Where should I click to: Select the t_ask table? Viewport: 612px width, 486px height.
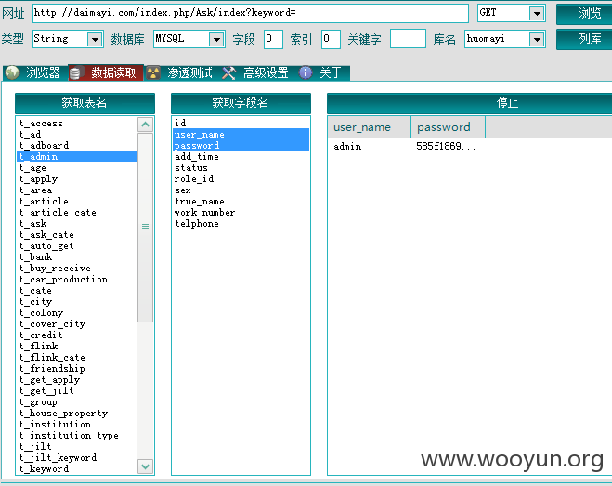click(x=77, y=223)
